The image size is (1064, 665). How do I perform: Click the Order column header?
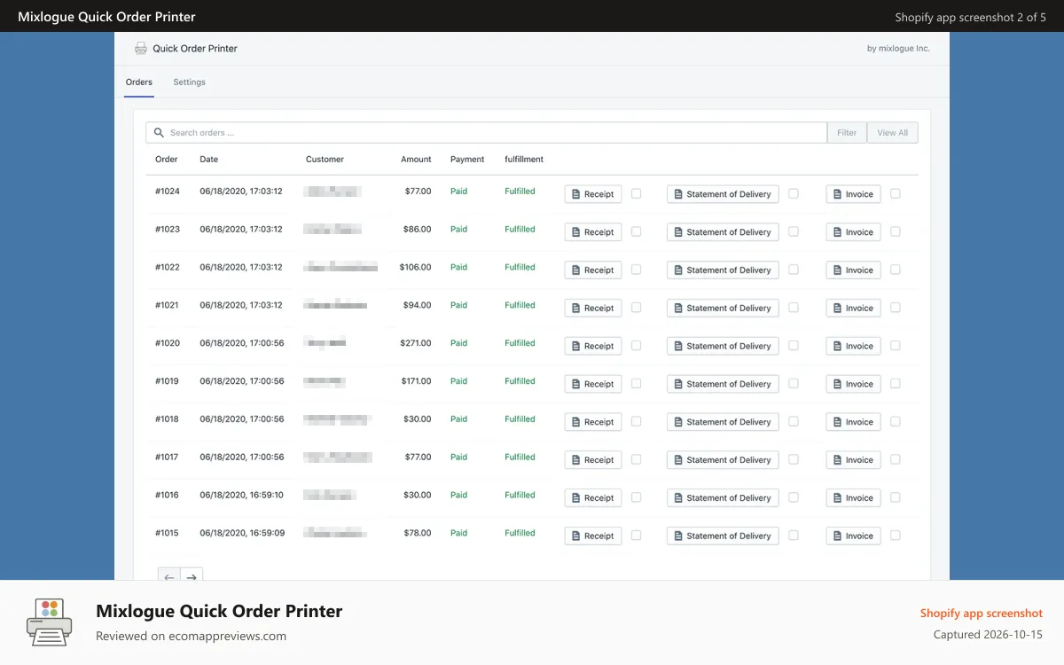point(167,160)
